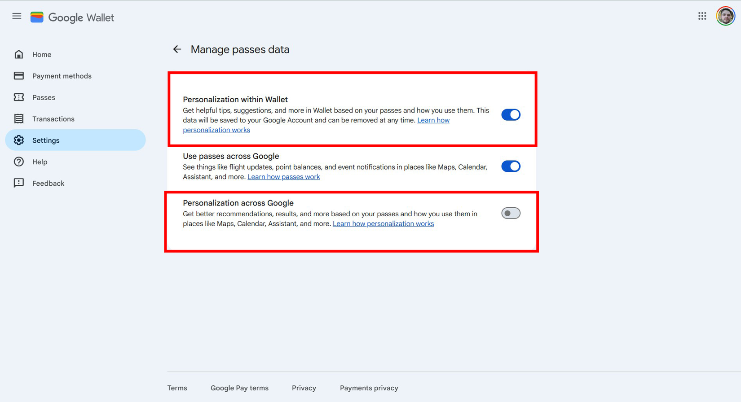Click the Feedback speech bubble icon
The height and width of the screenshot is (402, 741).
point(18,183)
